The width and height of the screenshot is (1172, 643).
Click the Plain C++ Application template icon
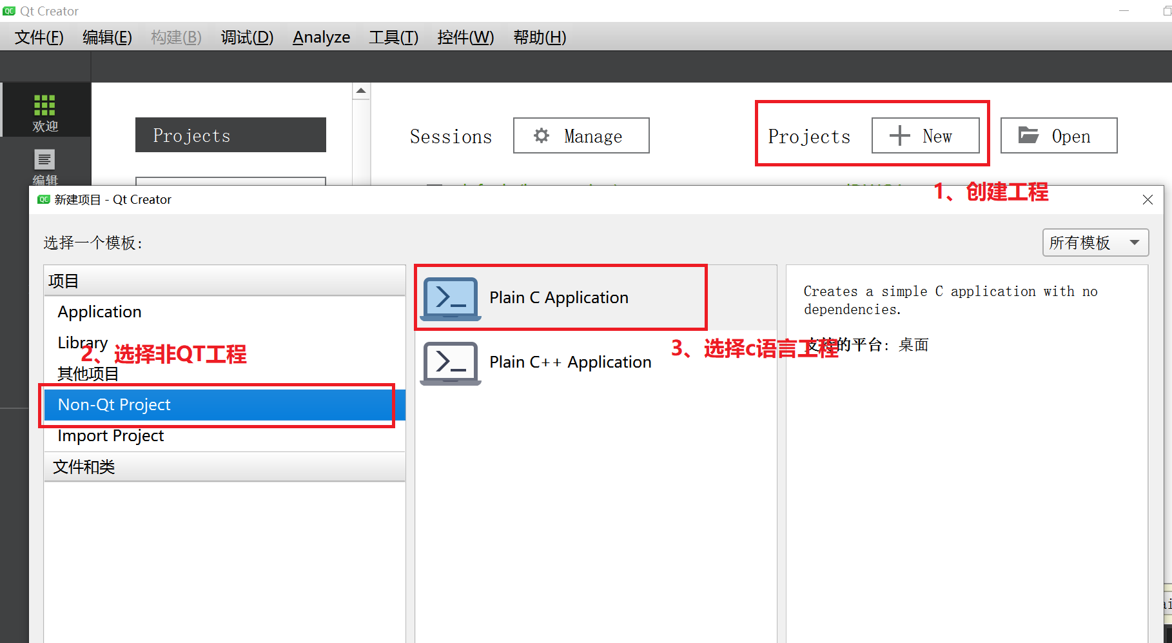[450, 362]
